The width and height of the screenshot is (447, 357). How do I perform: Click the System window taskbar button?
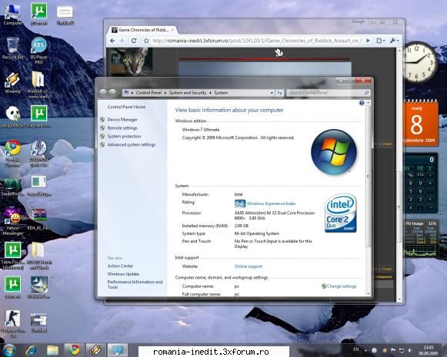pos(117,350)
